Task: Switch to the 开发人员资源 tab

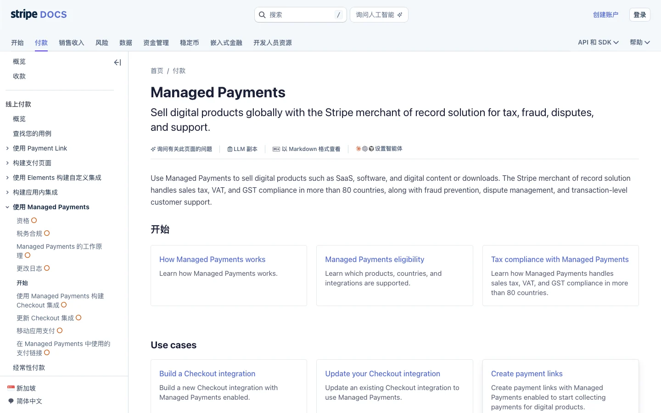Action: pos(273,43)
